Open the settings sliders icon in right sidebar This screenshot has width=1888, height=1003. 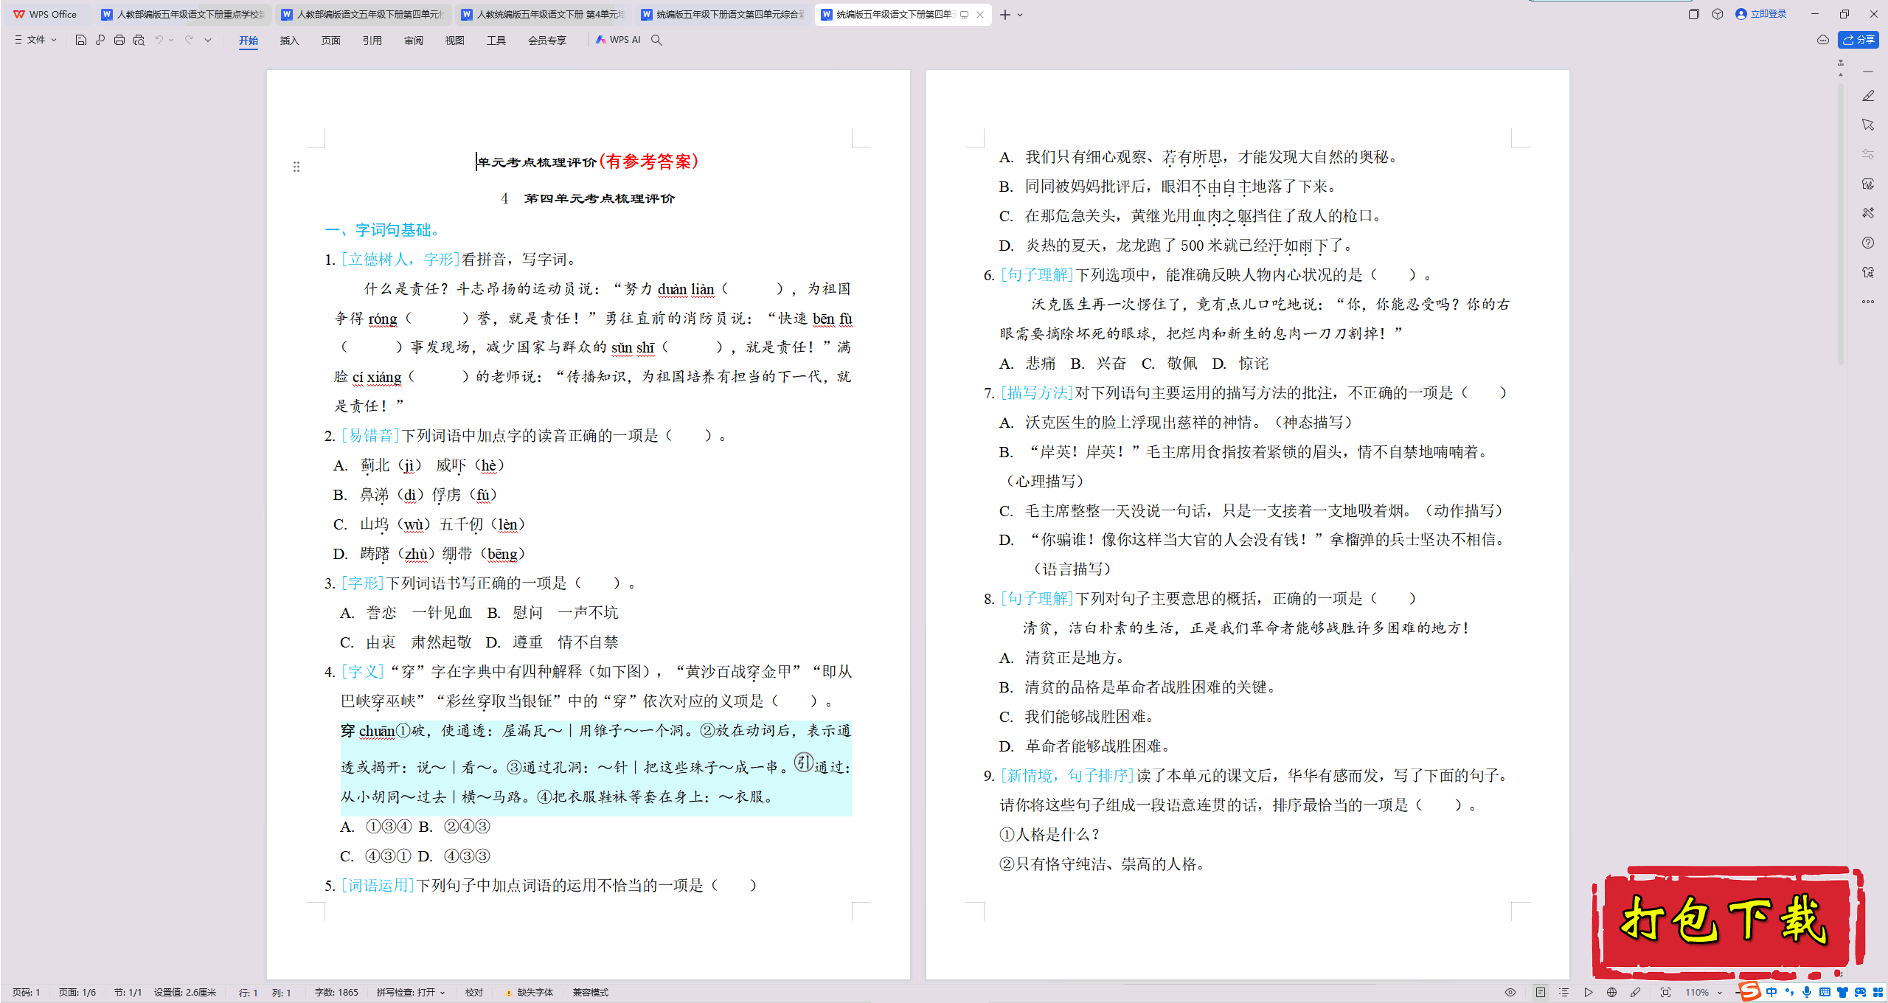coord(1868,154)
